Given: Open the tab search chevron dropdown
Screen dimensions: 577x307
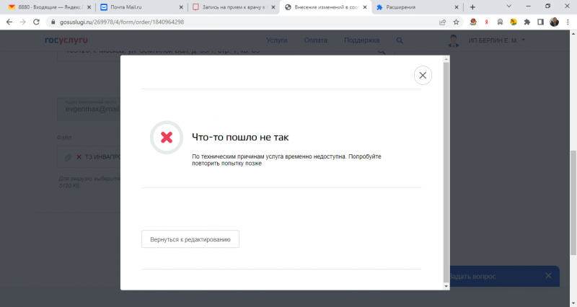Looking at the screenshot, I should pyautogui.click(x=510, y=6).
